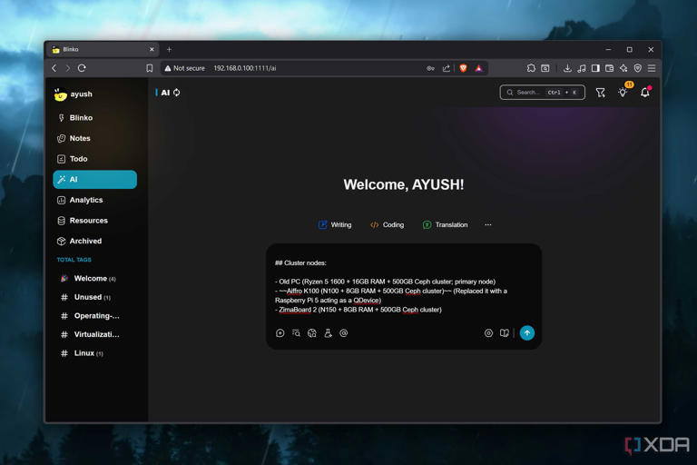Viewport: 697px width, 465px height.
Task: Toggle the Brave Shields icon in address bar
Action: coord(463,68)
